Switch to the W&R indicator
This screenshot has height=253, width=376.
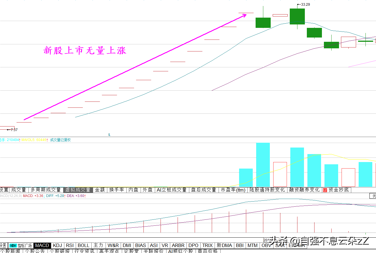coord(113,245)
